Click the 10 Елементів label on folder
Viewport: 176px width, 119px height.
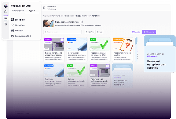pyautogui.click(x=152, y=56)
